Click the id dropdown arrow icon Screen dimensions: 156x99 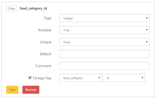(x=142, y=78)
